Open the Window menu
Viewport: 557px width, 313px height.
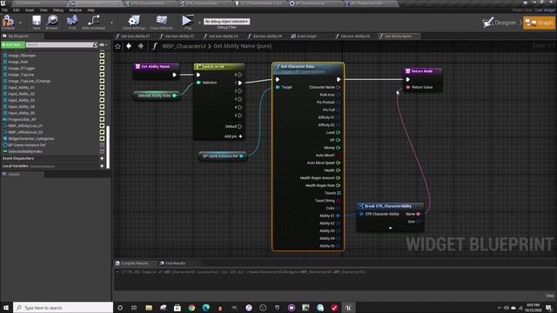tap(75, 10)
